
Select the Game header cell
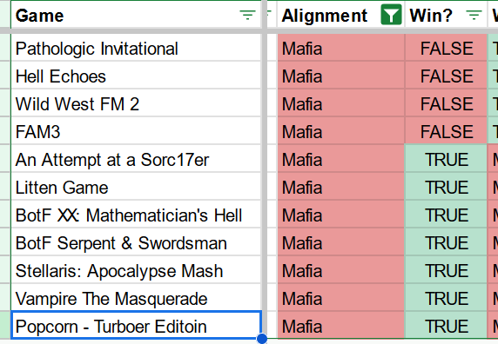[x=136, y=15]
